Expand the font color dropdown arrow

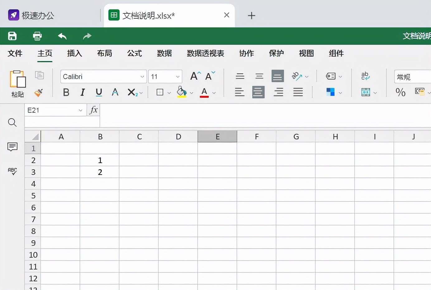click(x=214, y=93)
